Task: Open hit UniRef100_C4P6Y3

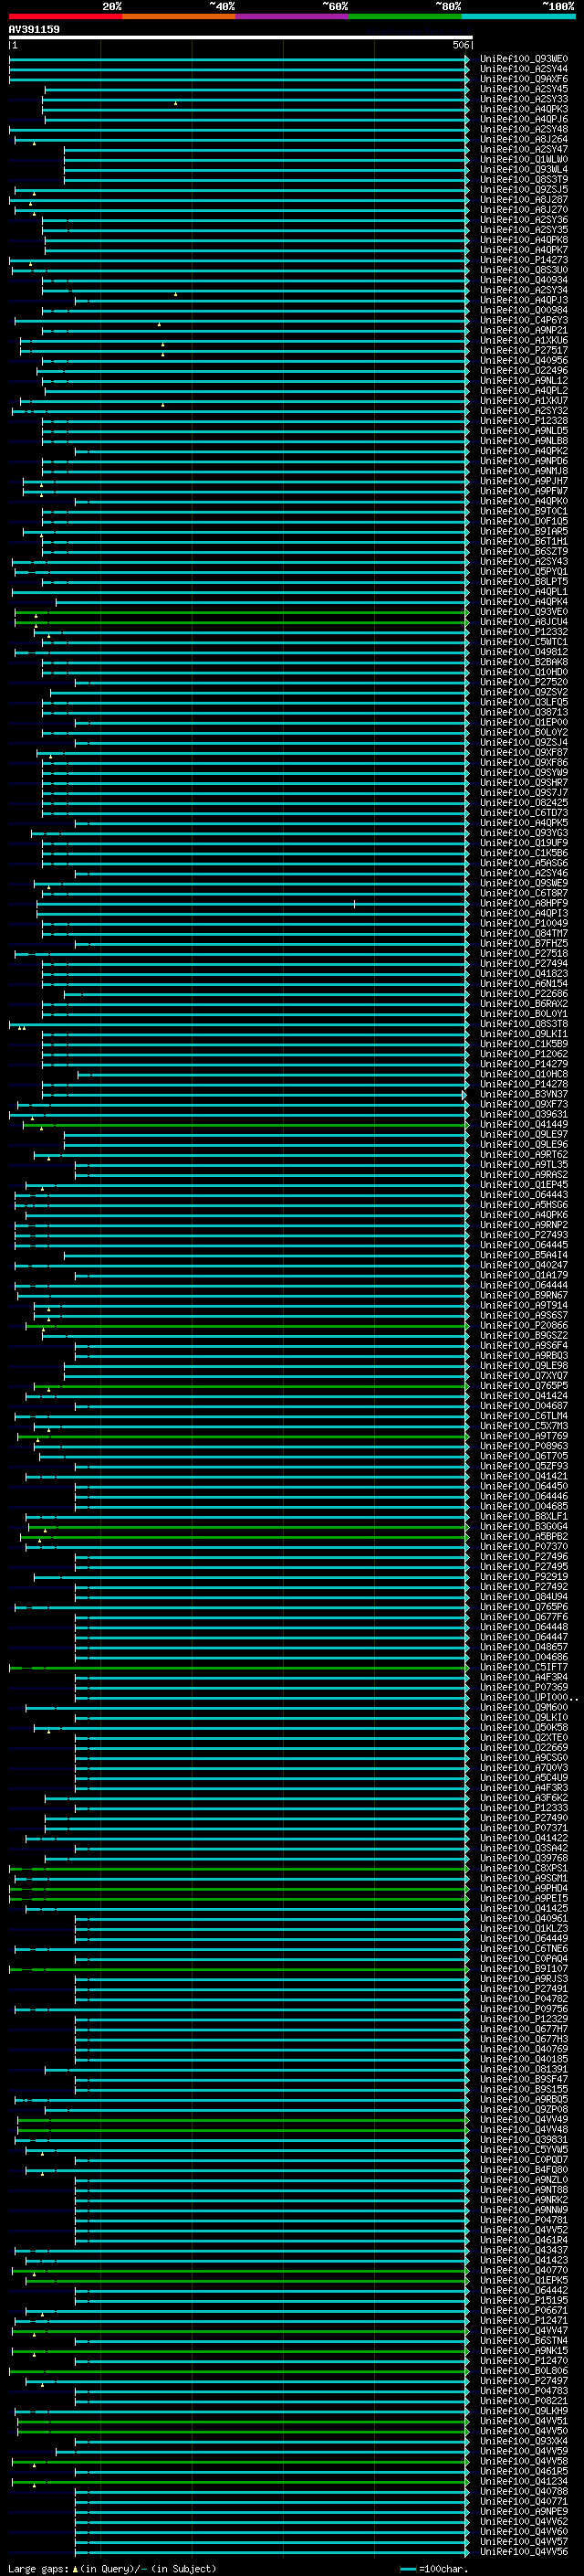Action: pyautogui.click(x=524, y=320)
